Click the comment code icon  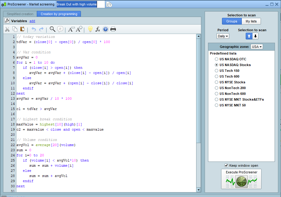point(60,29)
